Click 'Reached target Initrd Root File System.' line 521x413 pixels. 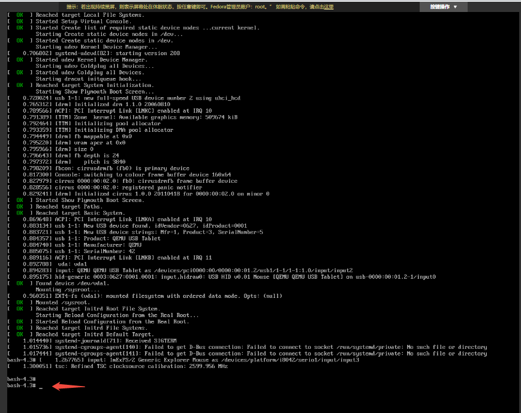pos(84,309)
